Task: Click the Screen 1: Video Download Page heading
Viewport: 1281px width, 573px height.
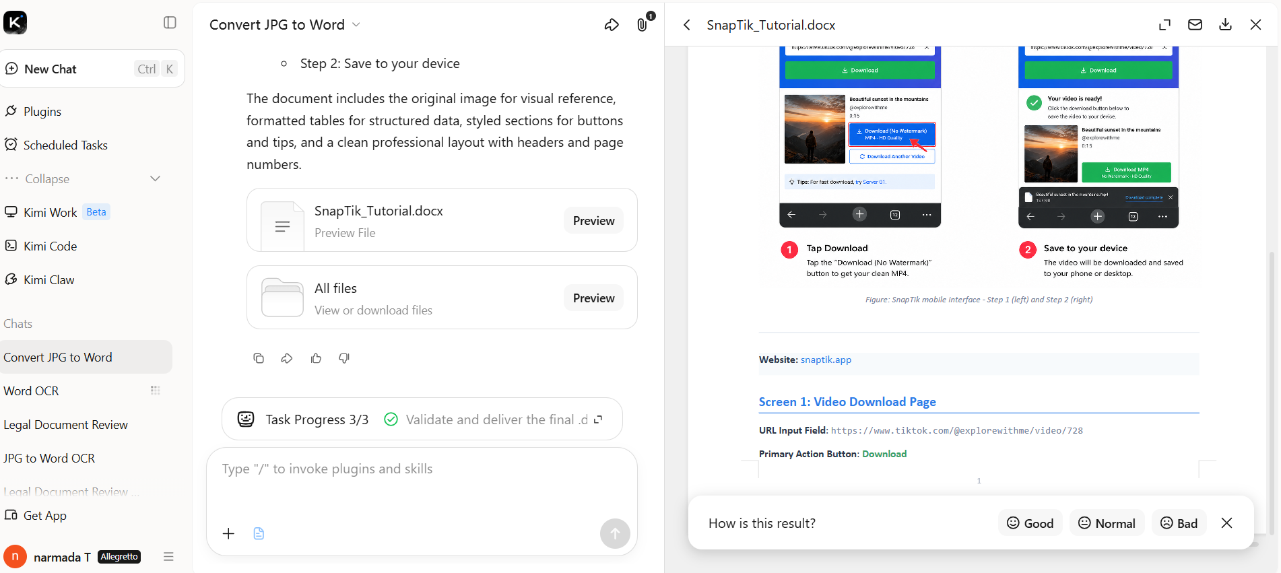Action: tap(847, 402)
